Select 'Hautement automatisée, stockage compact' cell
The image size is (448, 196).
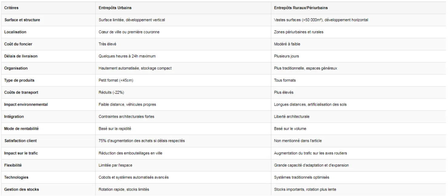pyautogui.click(x=135, y=68)
